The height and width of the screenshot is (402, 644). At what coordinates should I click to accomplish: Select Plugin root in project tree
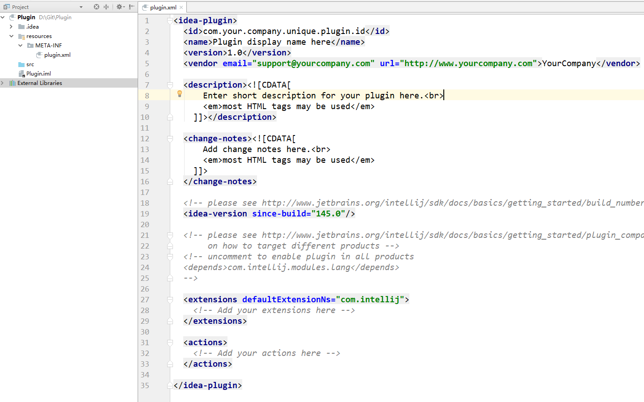(26, 17)
